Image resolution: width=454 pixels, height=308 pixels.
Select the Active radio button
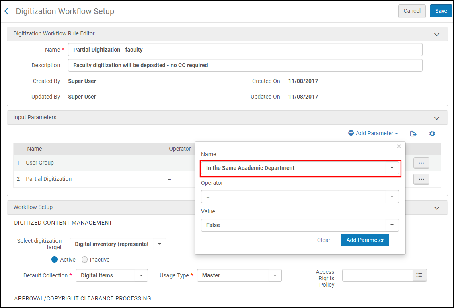click(55, 260)
